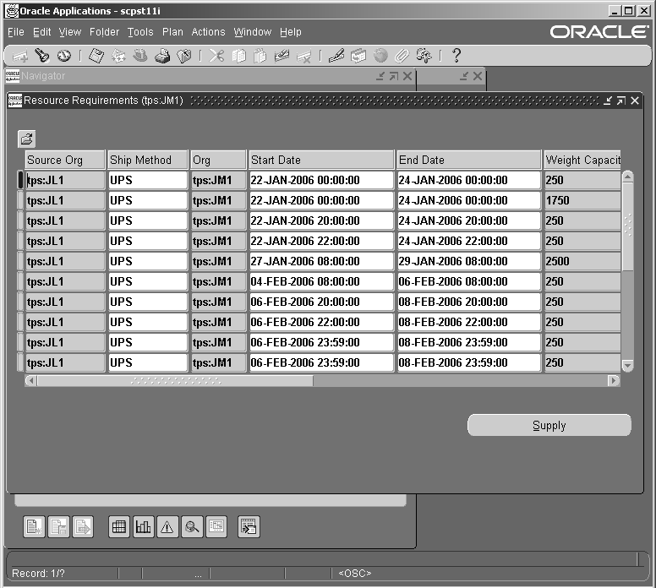The height and width of the screenshot is (588, 656).
Task: Click the Copy toolbar icon
Action: (238, 56)
